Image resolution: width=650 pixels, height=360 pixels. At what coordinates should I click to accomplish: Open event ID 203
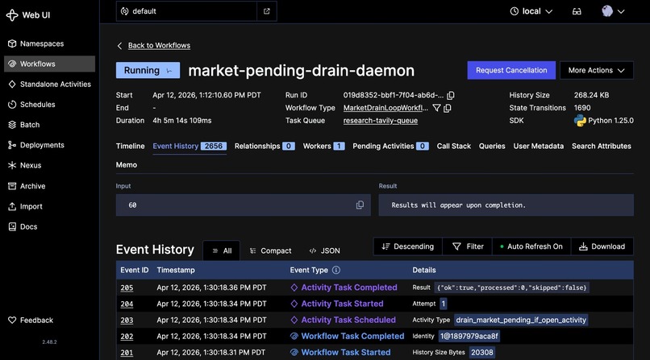127,321
